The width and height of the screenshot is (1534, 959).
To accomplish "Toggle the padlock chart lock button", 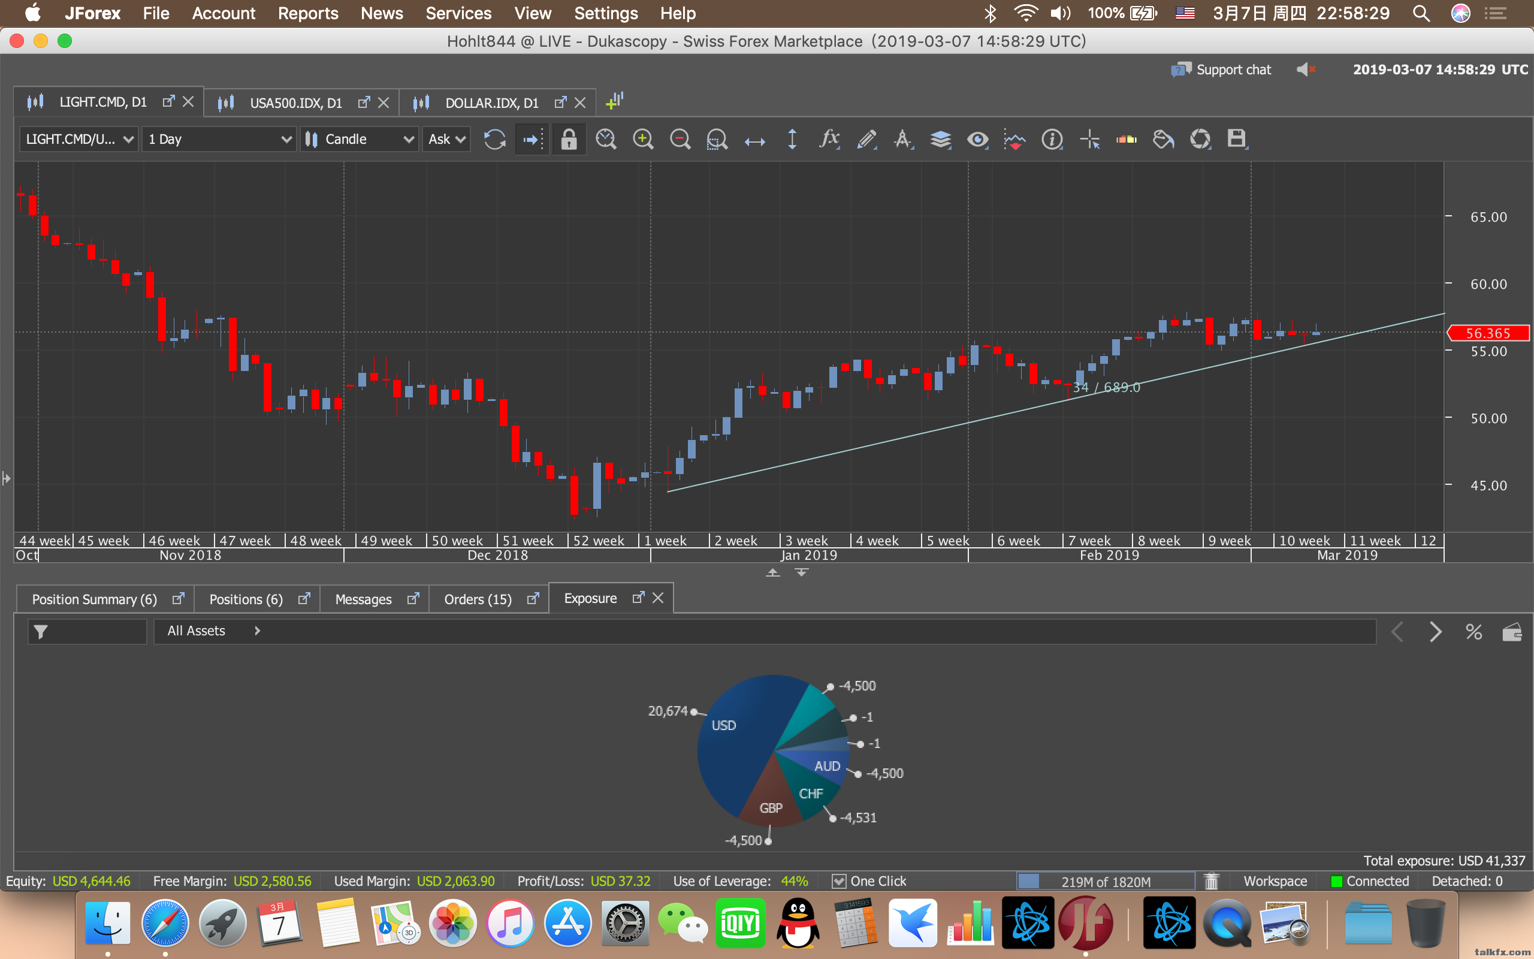I will tap(569, 139).
